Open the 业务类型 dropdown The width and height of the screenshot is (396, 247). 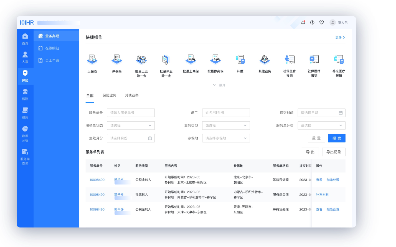click(226, 125)
